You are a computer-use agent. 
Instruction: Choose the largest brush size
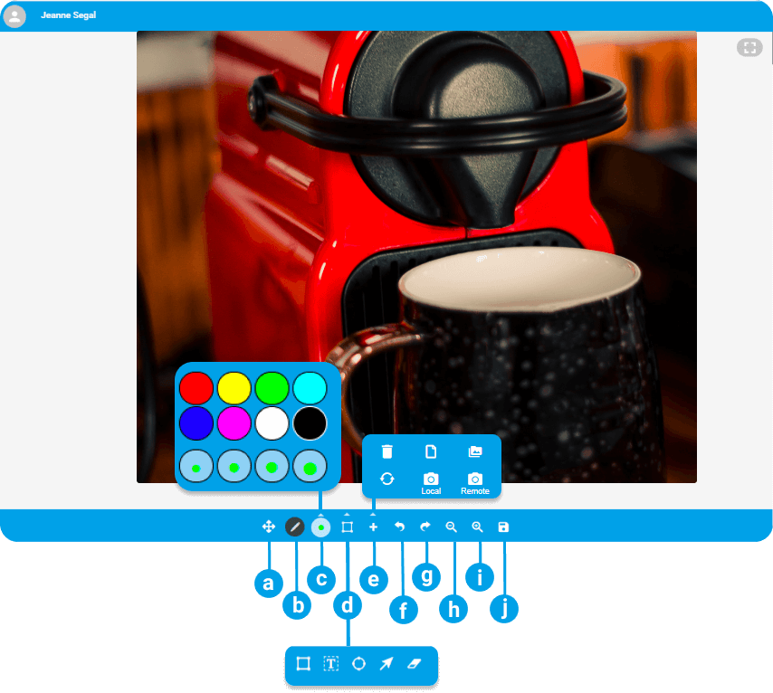[310, 466]
